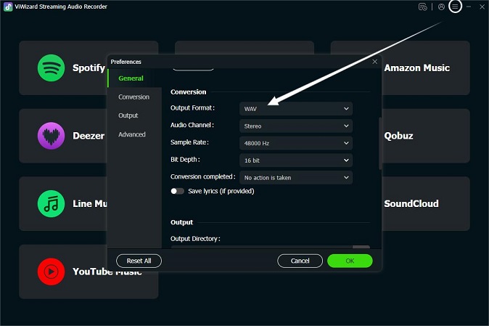The height and width of the screenshot is (326, 489).
Task: Click the Cancel button
Action: point(300,261)
